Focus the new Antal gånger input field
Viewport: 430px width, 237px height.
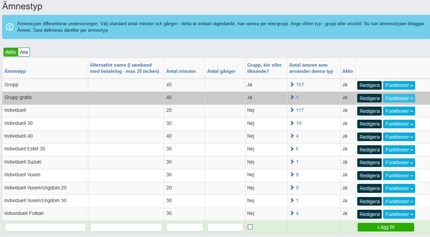click(x=226, y=227)
